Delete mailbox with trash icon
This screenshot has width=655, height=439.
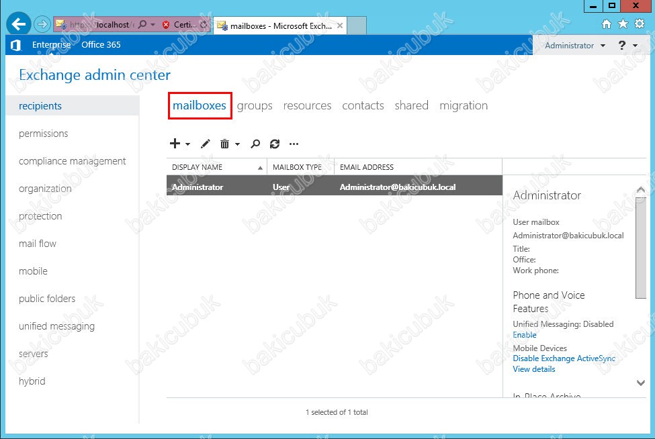coord(225,144)
